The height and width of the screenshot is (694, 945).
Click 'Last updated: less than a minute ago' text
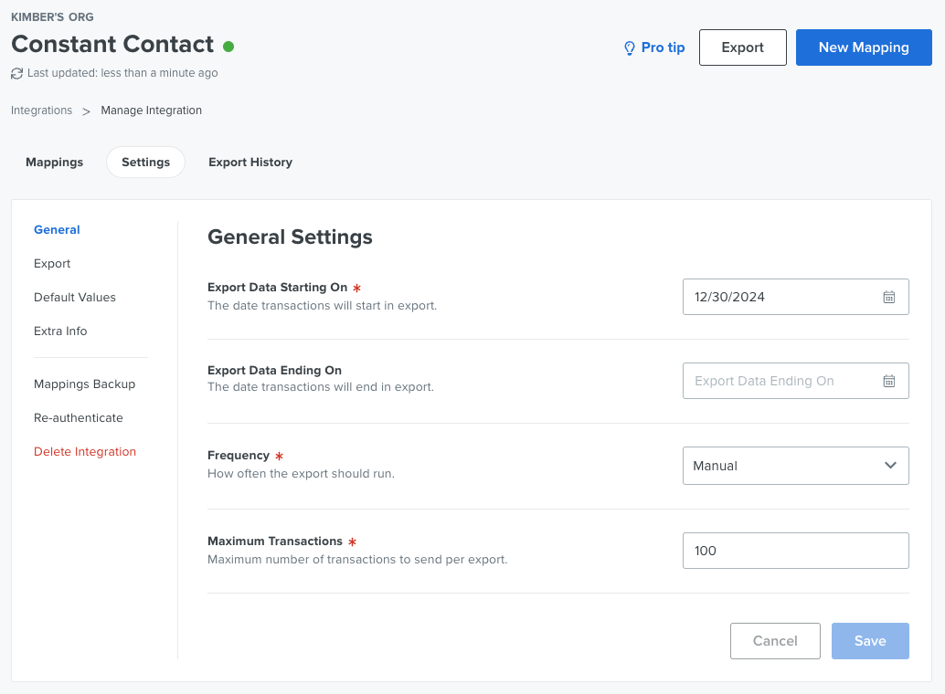point(122,73)
